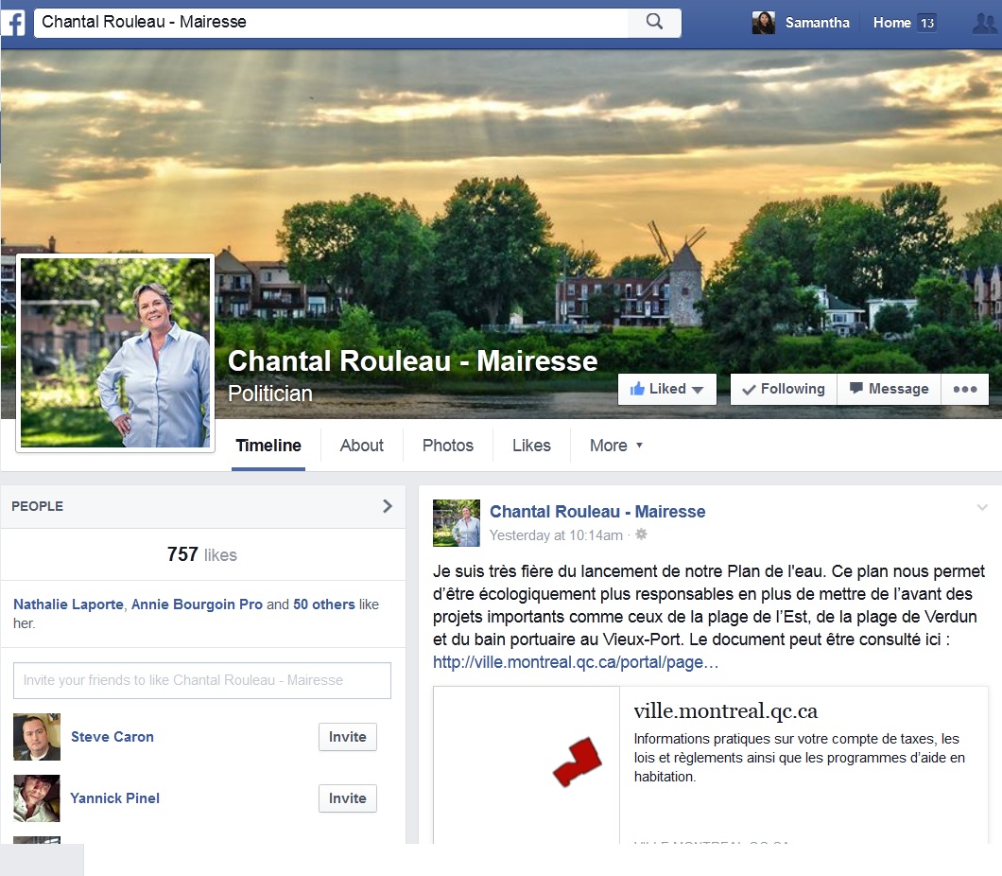The height and width of the screenshot is (876, 1002).
Task: Open the About tab
Action: click(x=362, y=445)
